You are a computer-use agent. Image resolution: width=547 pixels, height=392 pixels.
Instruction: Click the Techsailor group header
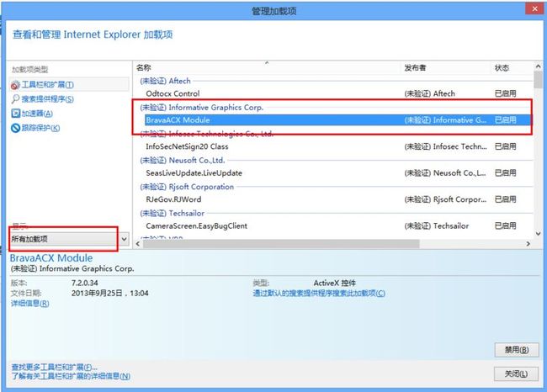[173, 214]
